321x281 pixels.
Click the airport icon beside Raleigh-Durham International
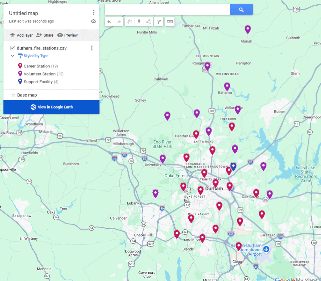tap(266, 249)
